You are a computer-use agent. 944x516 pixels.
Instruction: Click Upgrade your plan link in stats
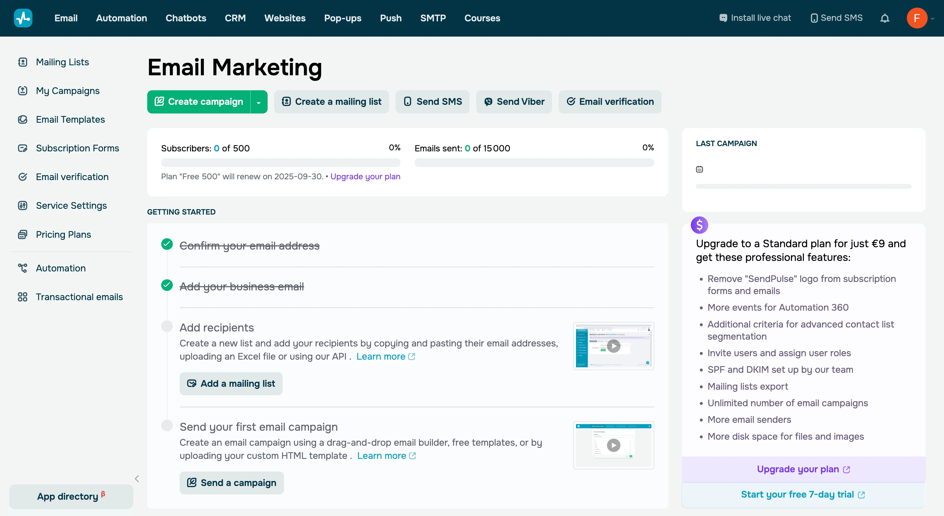pos(365,176)
